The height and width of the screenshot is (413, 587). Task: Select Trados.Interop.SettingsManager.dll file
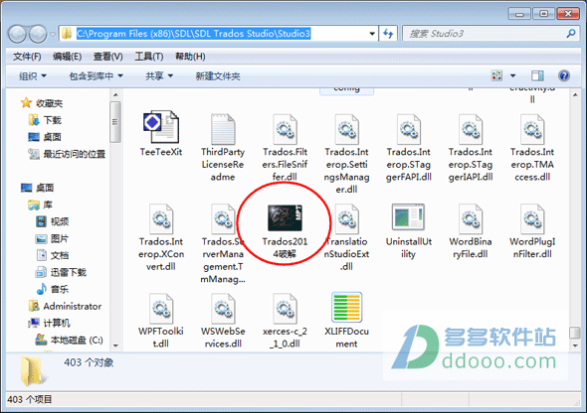click(x=346, y=154)
